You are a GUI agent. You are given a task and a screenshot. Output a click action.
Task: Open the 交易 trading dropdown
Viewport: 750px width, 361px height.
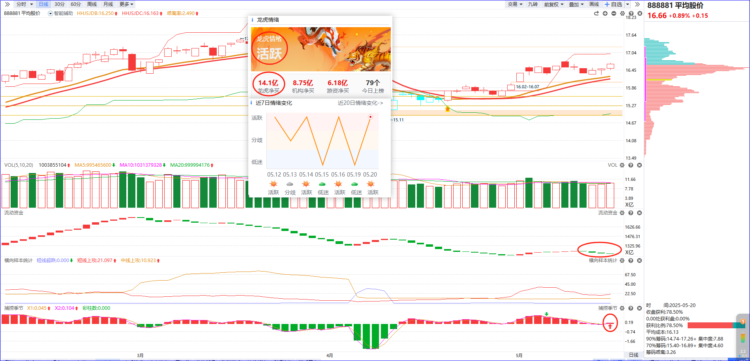[515, 4]
